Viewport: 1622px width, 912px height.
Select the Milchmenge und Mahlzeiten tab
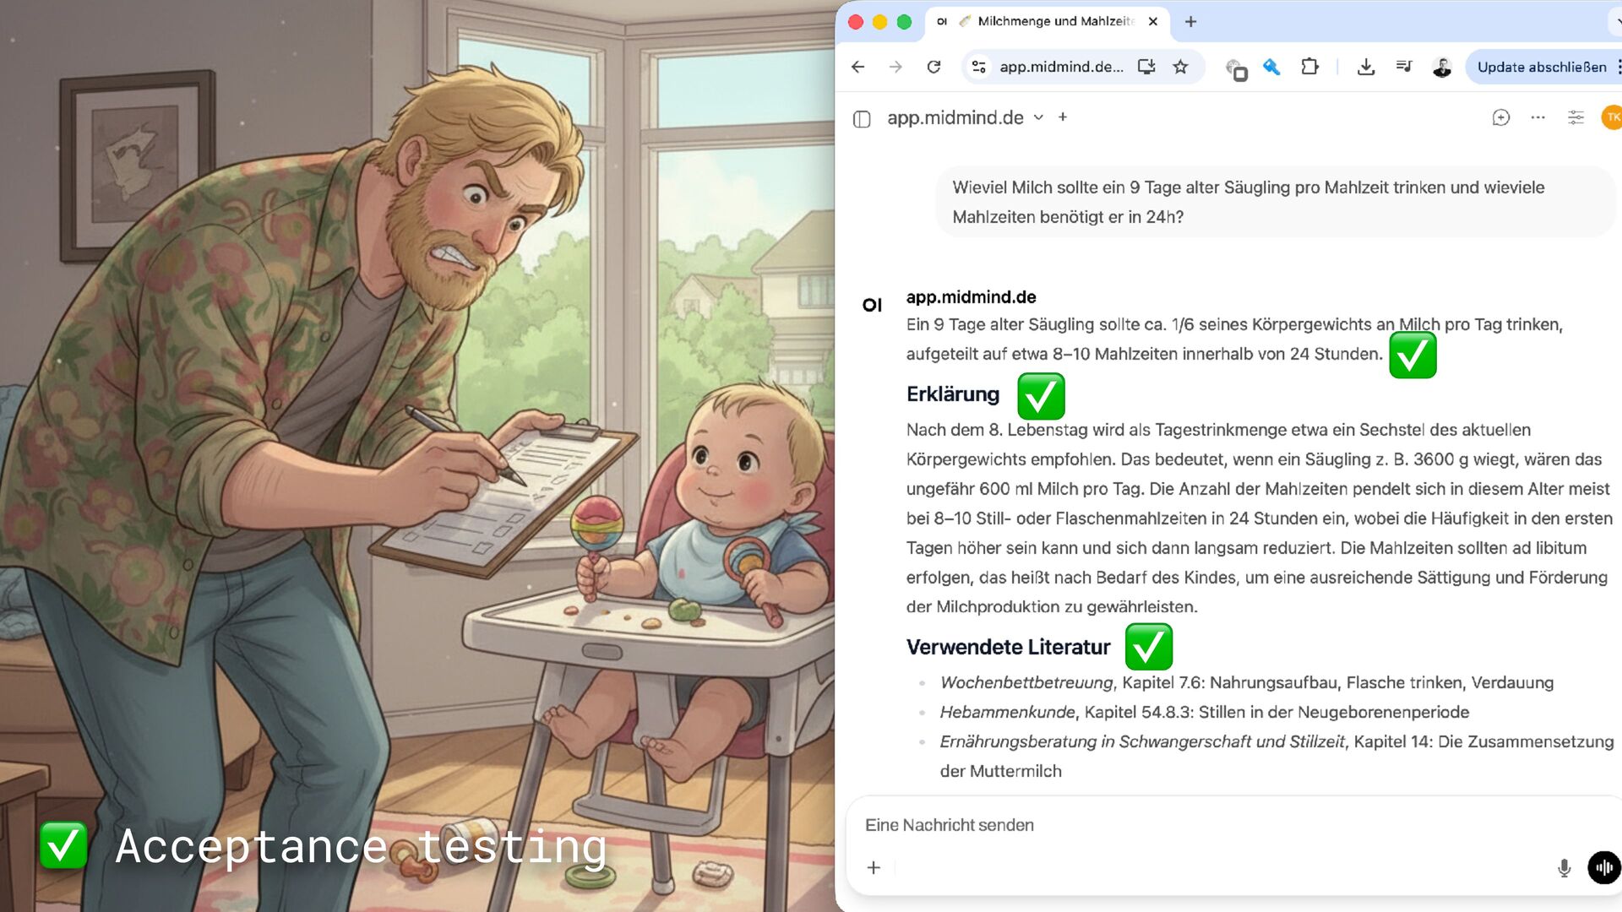click(1048, 22)
